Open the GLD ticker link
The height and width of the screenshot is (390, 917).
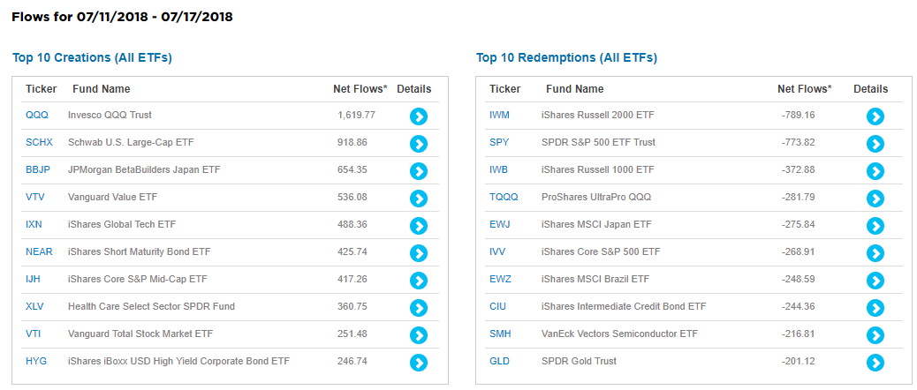(499, 362)
